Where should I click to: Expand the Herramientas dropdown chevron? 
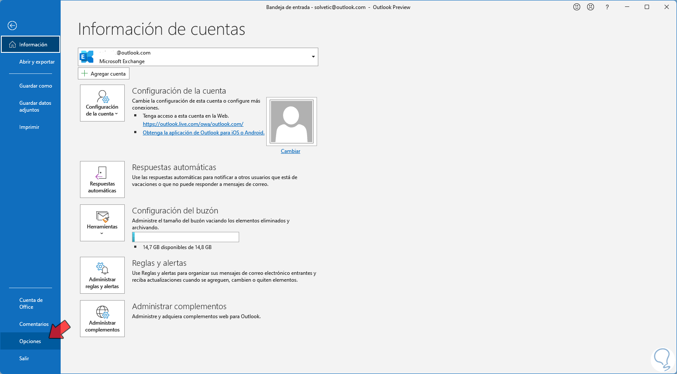(x=102, y=234)
